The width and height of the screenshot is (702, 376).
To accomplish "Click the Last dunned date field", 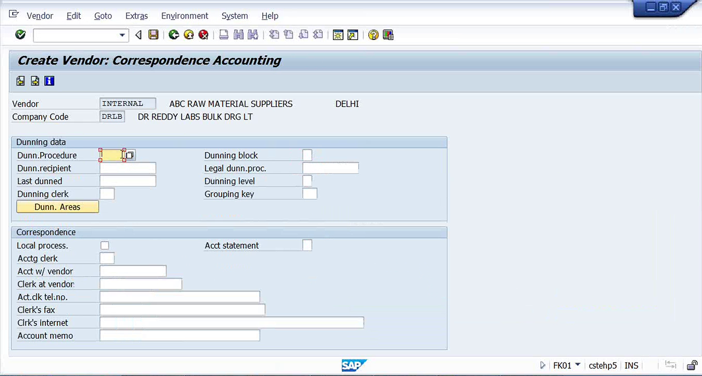I will pos(127,181).
